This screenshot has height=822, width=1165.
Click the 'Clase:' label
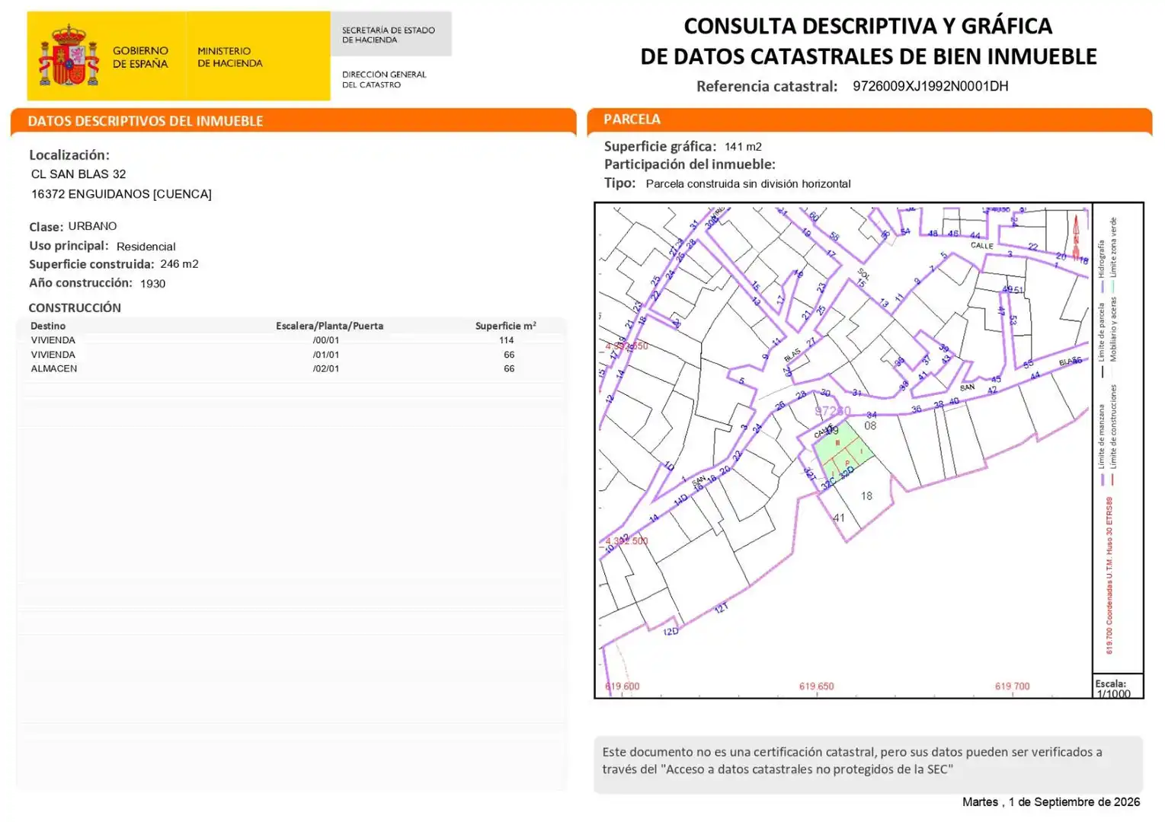click(46, 227)
